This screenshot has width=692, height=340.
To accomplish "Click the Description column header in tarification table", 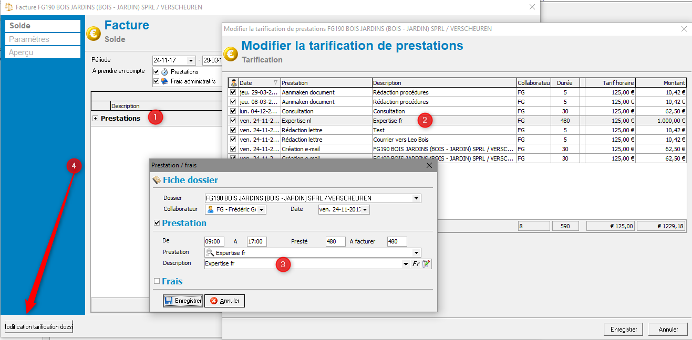I will coord(445,83).
